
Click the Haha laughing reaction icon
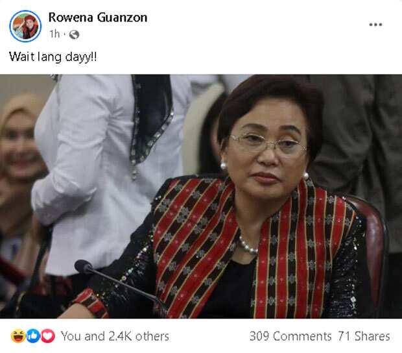(x=18, y=336)
